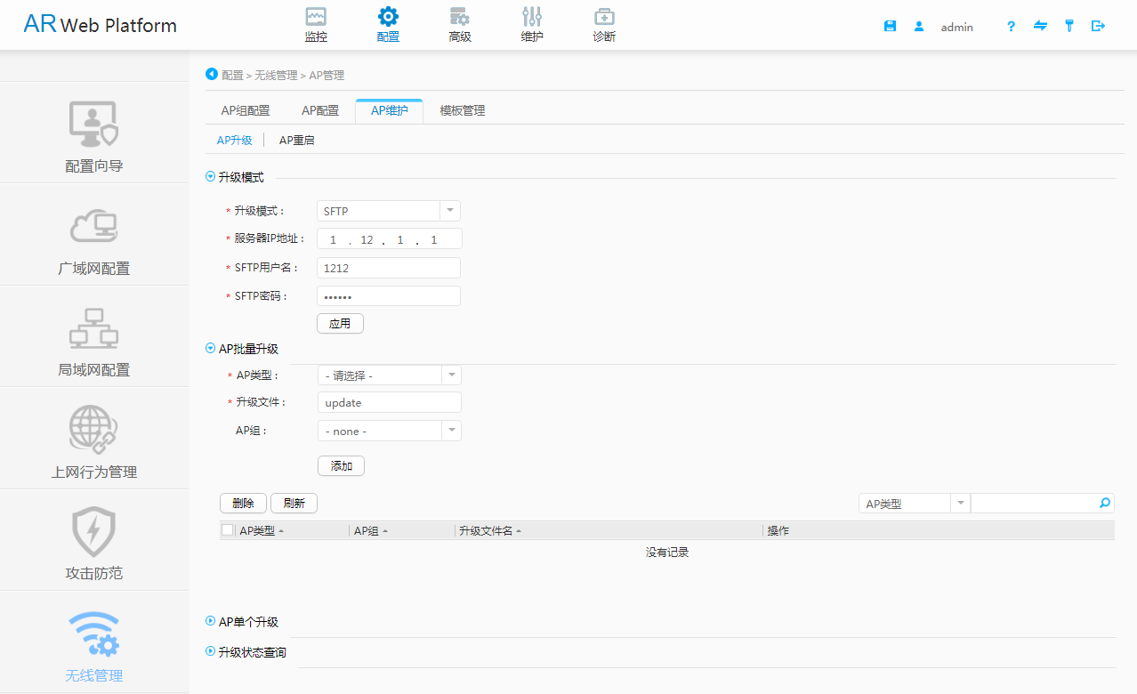This screenshot has height=694, width=1137.
Task: Switch to the AP组配置 tab
Action: tap(246, 111)
